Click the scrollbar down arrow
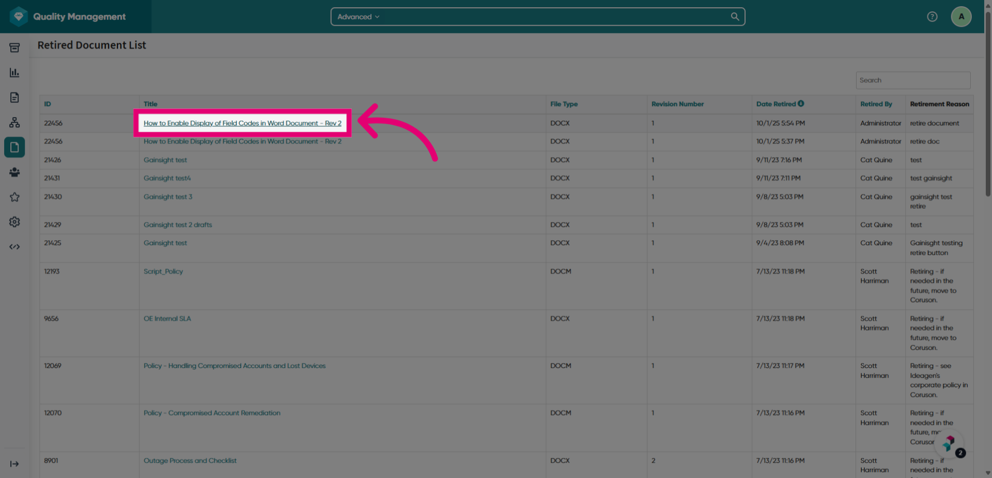Screen dimensions: 992x478 (x=988, y=473)
